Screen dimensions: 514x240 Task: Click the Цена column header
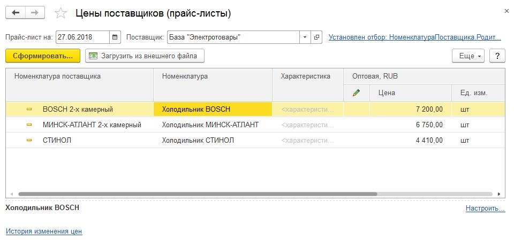pos(411,92)
